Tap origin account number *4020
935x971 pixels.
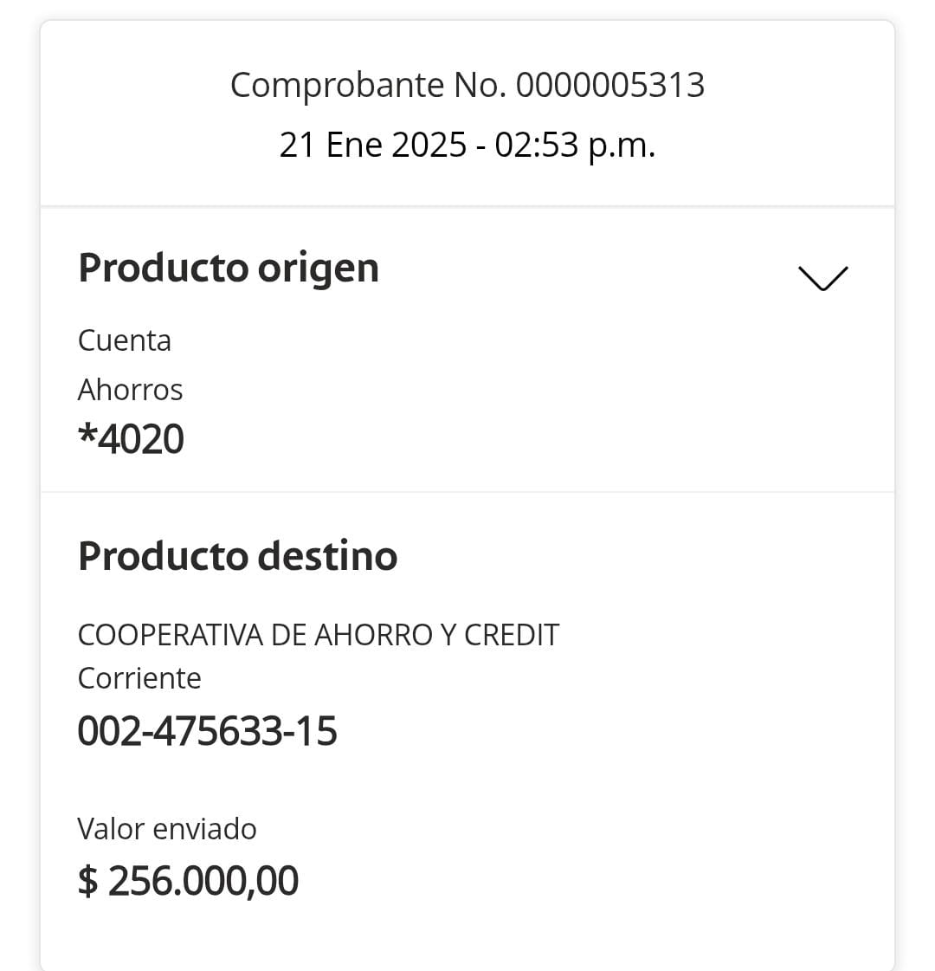(x=132, y=439)
